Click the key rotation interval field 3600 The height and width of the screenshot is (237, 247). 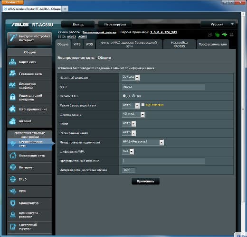tap(129, 170)
